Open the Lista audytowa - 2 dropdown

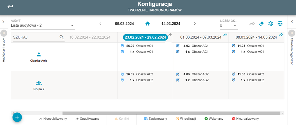43,25
